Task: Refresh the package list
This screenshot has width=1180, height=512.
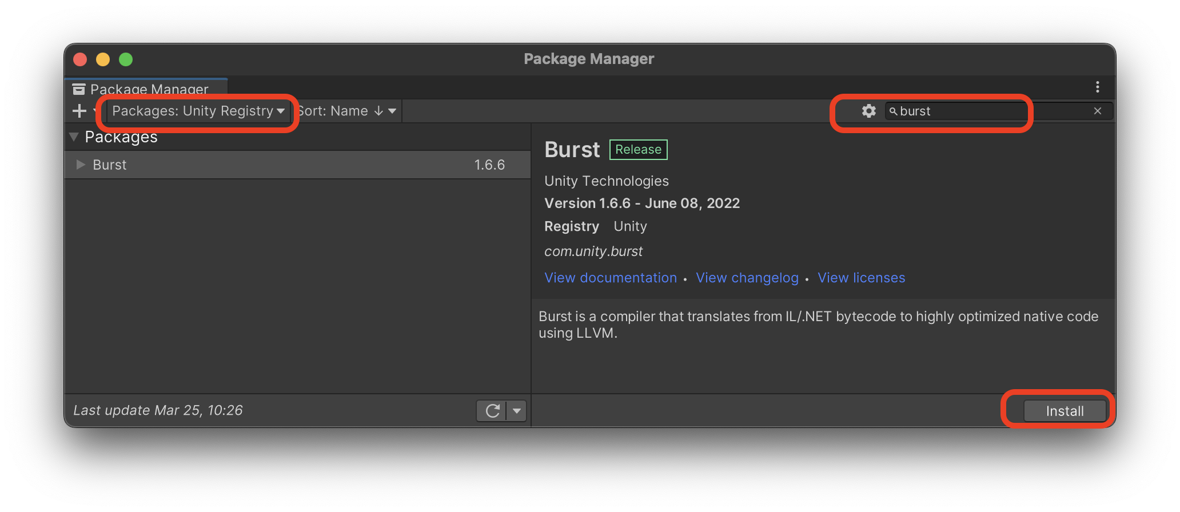Action: coord(492,411)
